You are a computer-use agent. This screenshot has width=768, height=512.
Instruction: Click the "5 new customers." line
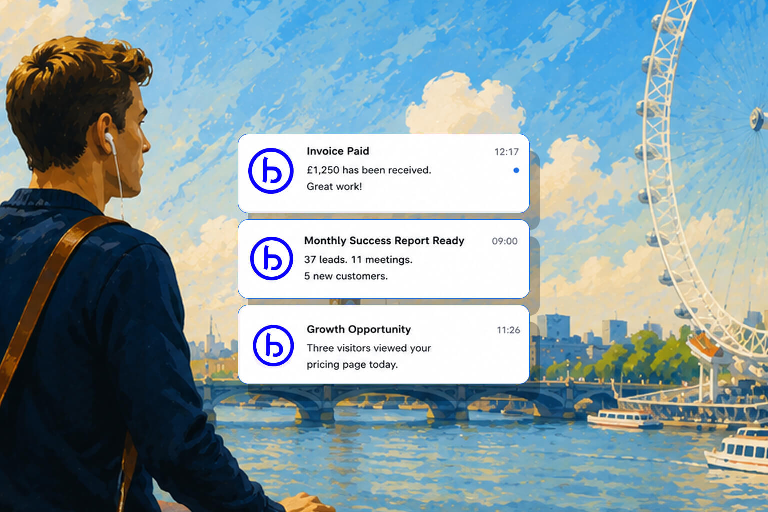pyautogui.click(x=346, y=276)
